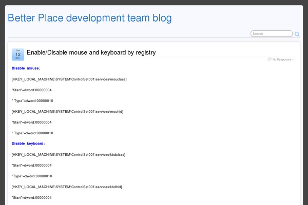Click the Disable mouse: heading
This screenshot has width=308, height=205.
26,68
